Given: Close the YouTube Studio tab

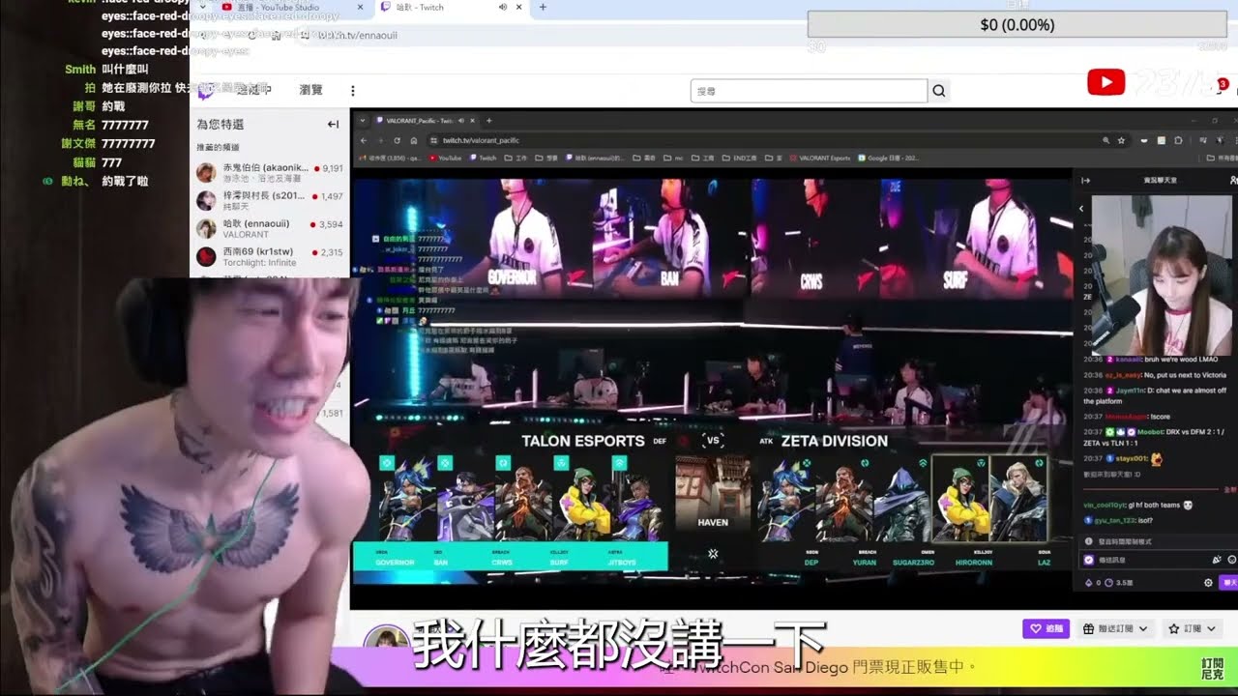Looking at the screenshot, I should click(x=360, y=7).
